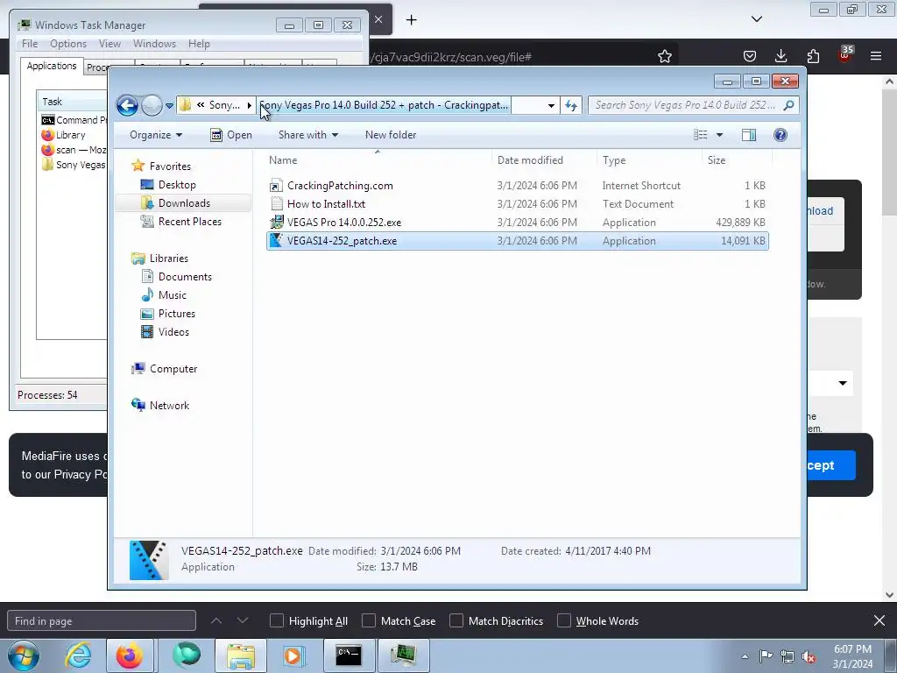Screen dimensions: 897x673
Task: Open Firefox list all tabs chevron
Action: tap(757, 19)
